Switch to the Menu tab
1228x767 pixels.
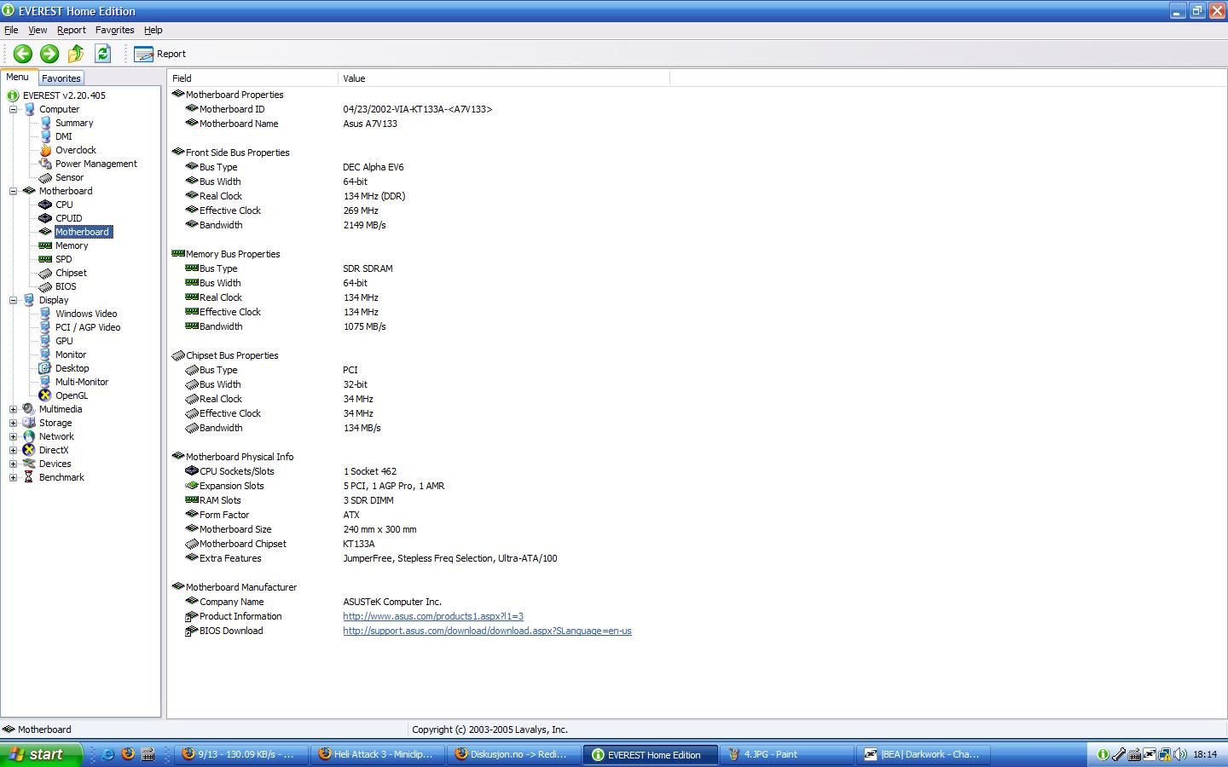click(18, 77)
